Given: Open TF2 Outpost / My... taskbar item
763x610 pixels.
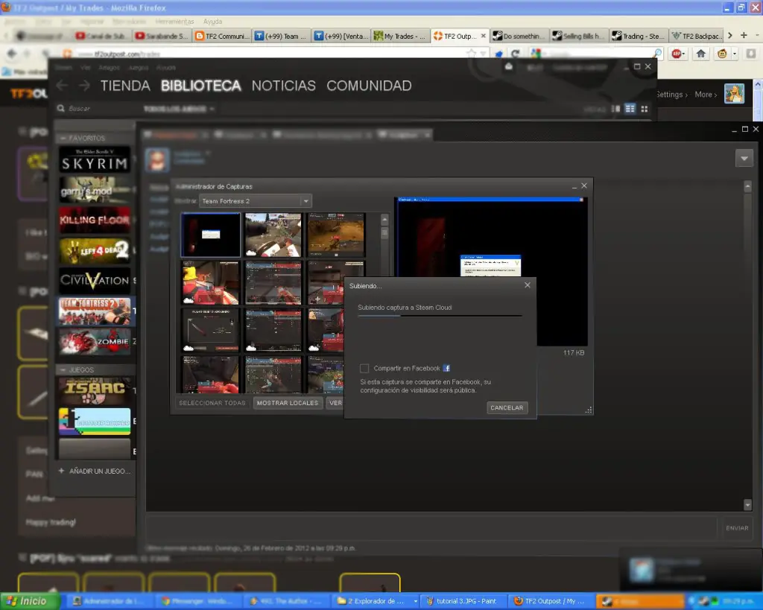Looking at the screenshot, I should [551, 601].
